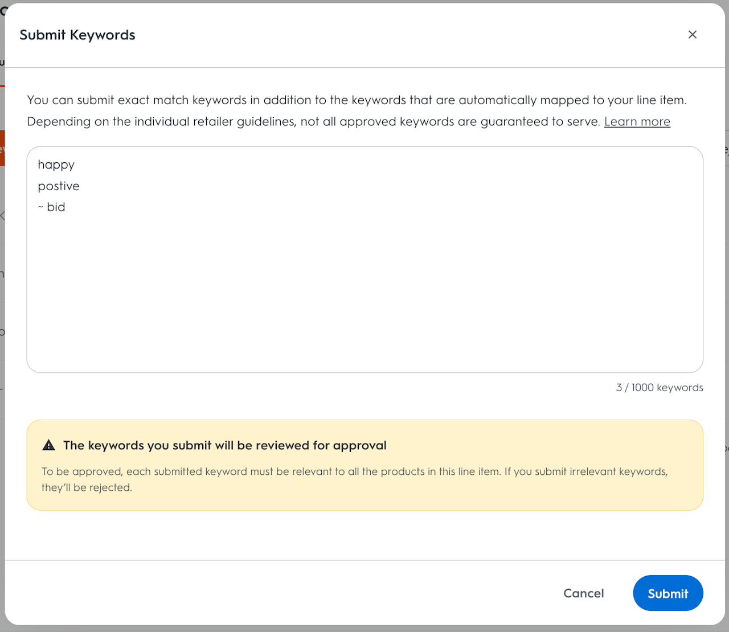Open the Learn more link
This screenshot has height=632, width=729.
(637, 122)
